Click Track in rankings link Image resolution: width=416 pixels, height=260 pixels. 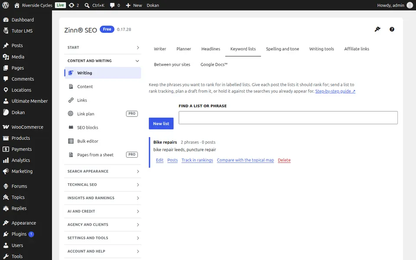click(x=197, y=160)
